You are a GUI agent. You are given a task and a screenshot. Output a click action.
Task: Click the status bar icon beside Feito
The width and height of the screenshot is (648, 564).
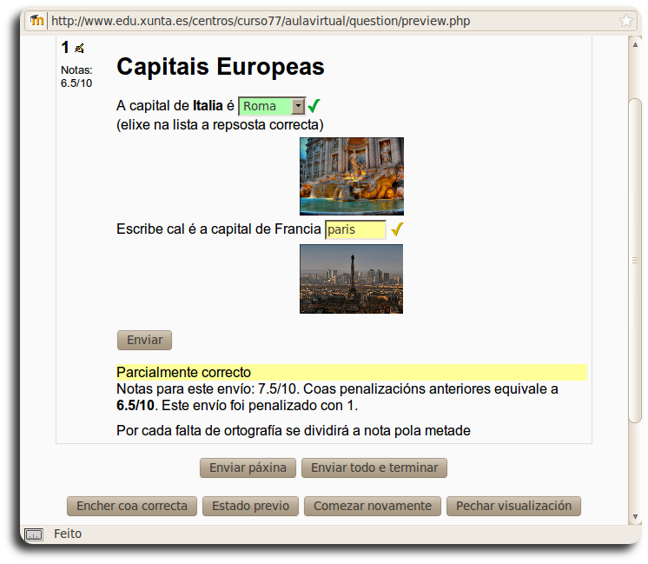point(34,534)
